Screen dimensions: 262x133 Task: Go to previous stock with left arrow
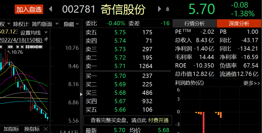(x=50, y=9)
